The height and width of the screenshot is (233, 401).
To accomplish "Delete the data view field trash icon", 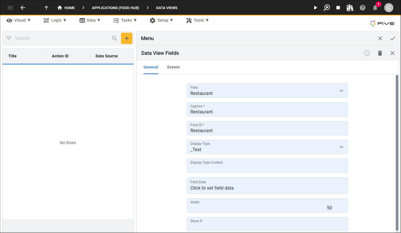I will pos(380,53).
